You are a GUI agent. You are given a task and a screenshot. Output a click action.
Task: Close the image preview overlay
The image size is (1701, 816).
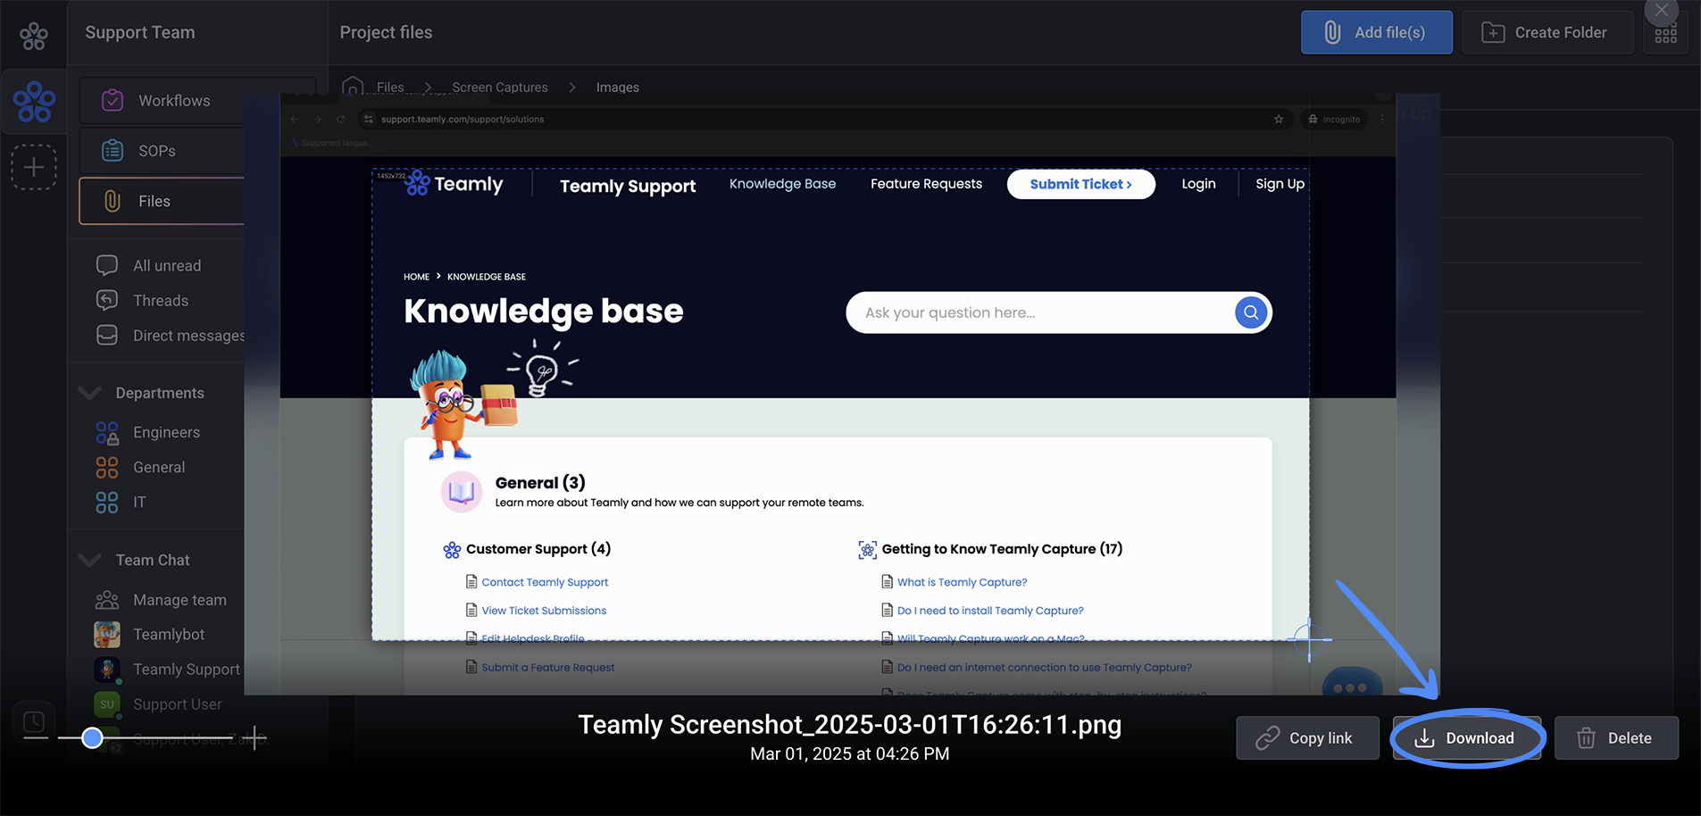(1661, 12)
